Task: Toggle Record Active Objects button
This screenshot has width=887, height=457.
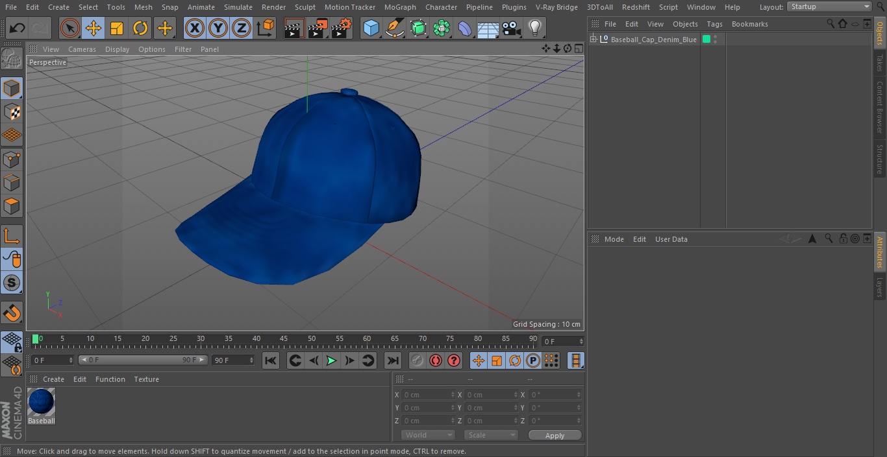Action: coord(417,360)
